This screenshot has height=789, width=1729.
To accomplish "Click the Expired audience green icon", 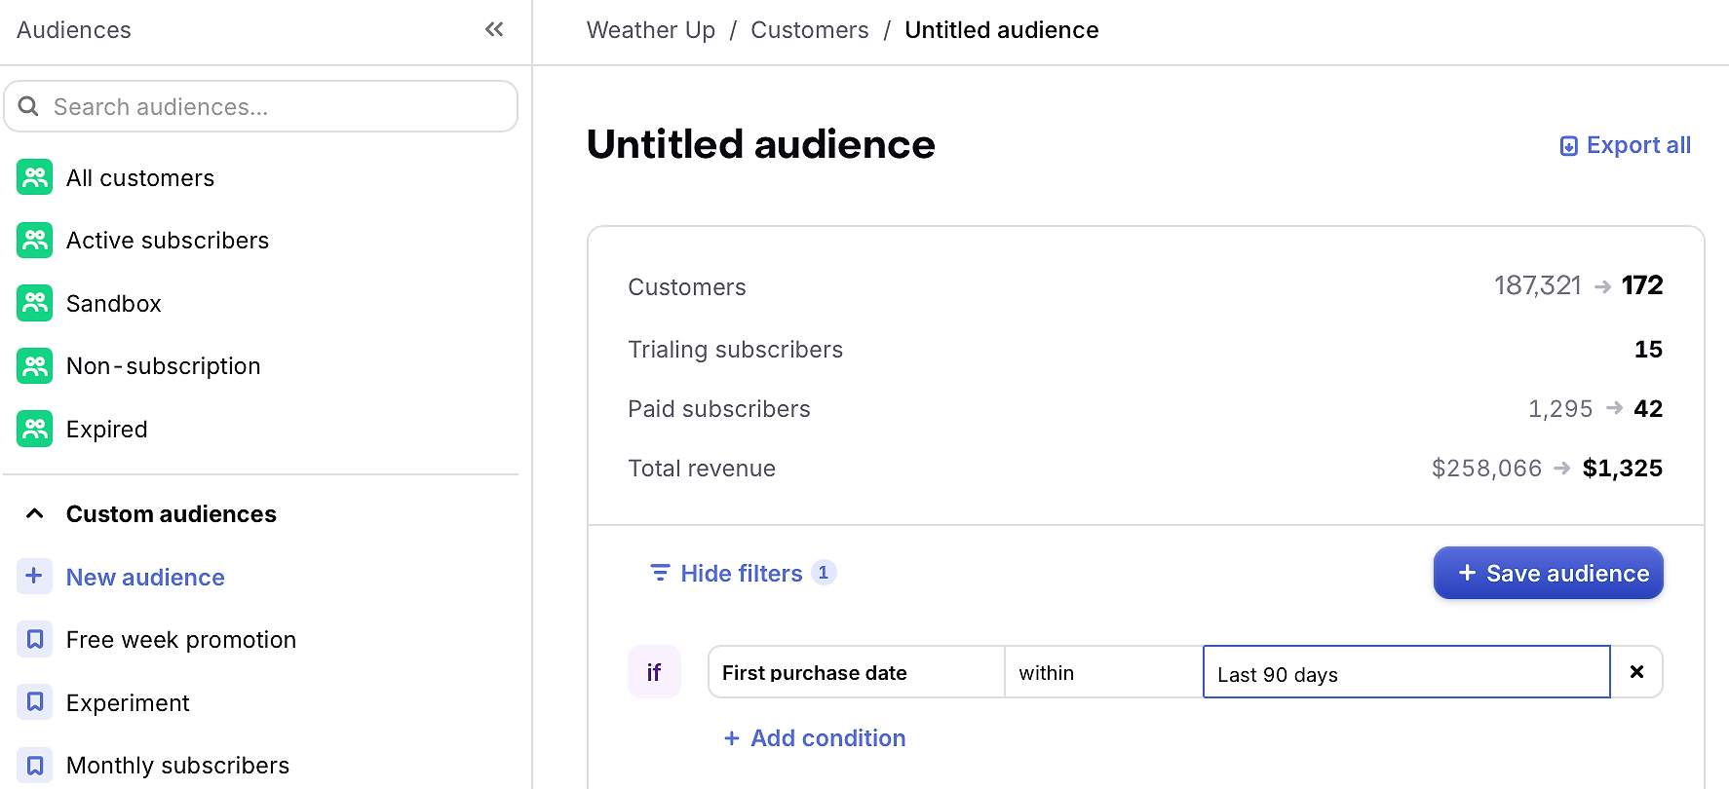I will [34, 429].
